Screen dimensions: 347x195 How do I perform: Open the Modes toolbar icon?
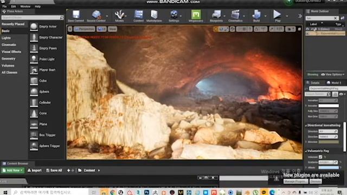(x=119, y=16)
